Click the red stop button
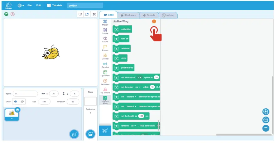The image size is (275, 143). tap(12, 14)
